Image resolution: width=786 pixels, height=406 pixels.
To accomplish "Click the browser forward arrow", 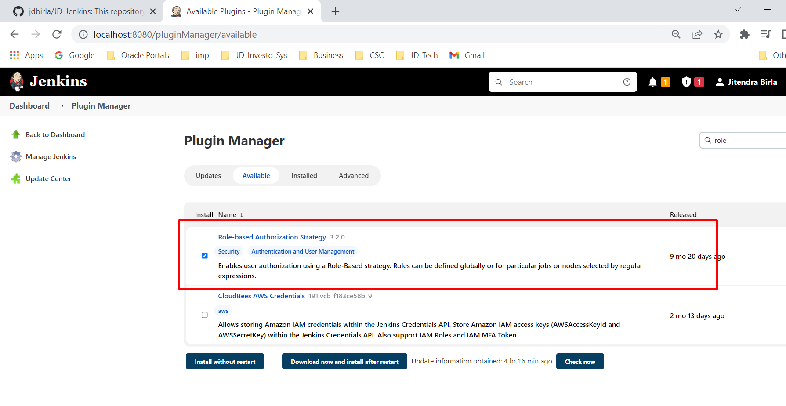I will pyautogui.click(x=36, y=34).
